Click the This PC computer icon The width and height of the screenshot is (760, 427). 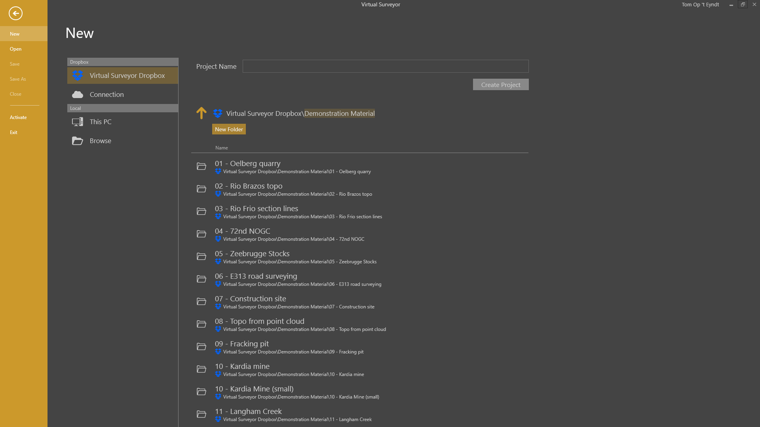pyautogui.click(x=78, y=122)
